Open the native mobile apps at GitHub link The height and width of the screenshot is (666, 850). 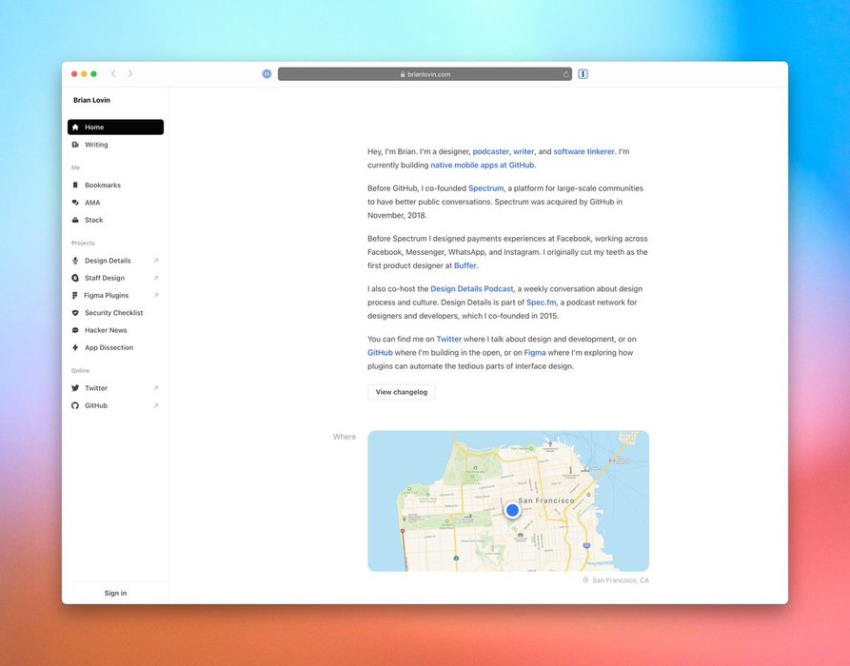tap(482, 166)
